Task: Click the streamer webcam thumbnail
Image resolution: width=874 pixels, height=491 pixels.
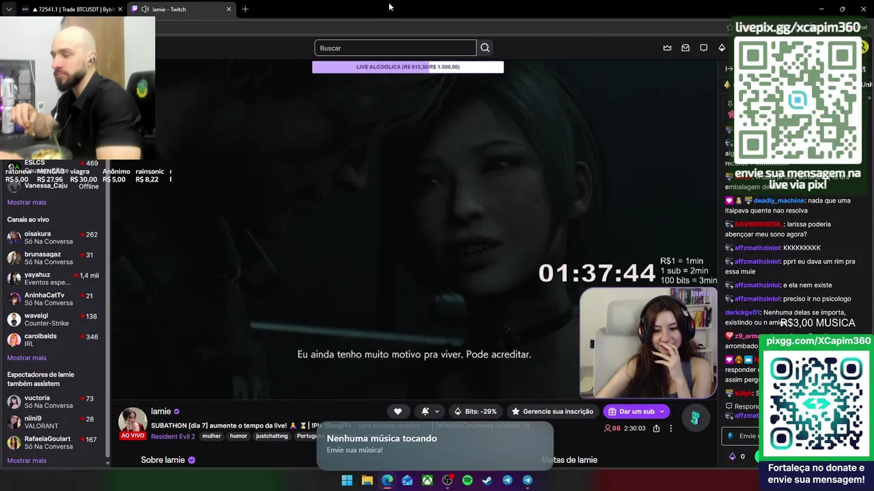Action: coord(648,343)
